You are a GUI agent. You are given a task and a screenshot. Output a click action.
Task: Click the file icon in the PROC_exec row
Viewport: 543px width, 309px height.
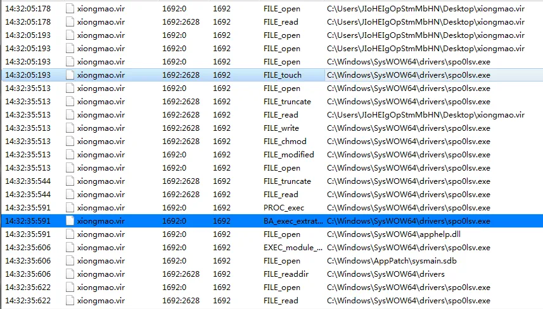pyautogui.click(x=70, y=208)
